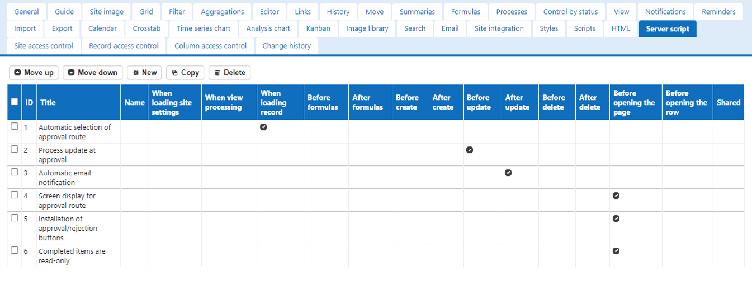
Task: Open the Image library tab
Action: click(367, 28)
